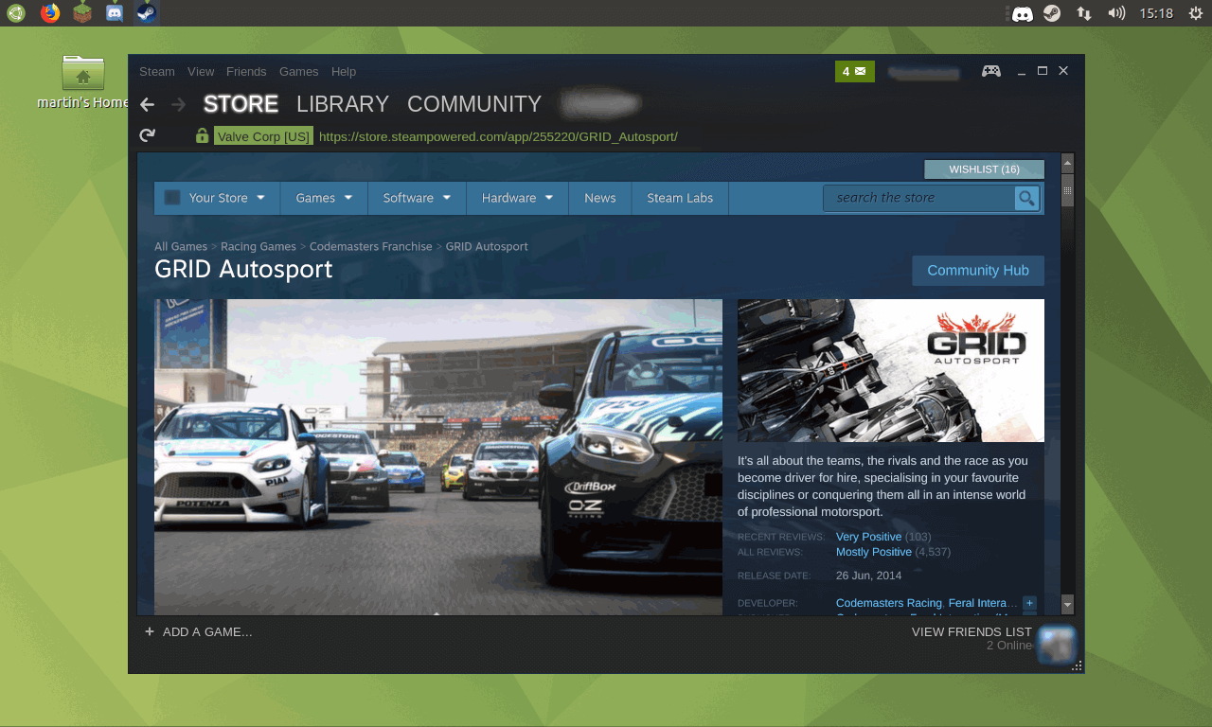Switch to the LIBRARY tab
Viewport: 1212px width, 727px height.
pyautogui.click(x=343, y=104)
